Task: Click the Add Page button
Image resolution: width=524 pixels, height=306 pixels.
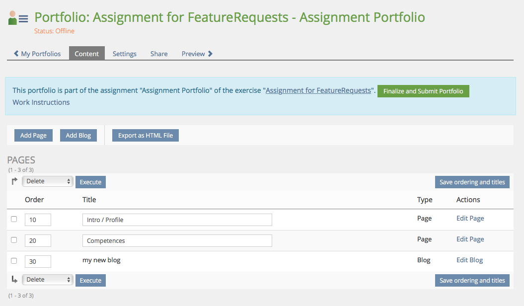Action: (33, 136)
